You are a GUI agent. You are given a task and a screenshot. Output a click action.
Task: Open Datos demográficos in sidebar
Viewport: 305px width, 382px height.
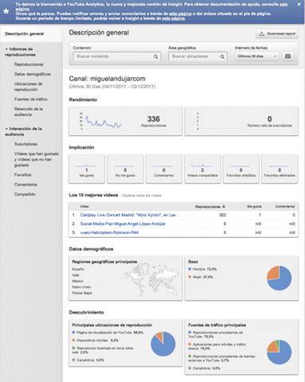[33, 74]
